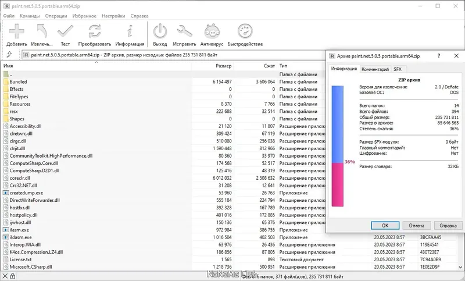Viewport: 465px width, 281px height.
Task: Click the lock icon in the status bar
Action: (12, 276)
